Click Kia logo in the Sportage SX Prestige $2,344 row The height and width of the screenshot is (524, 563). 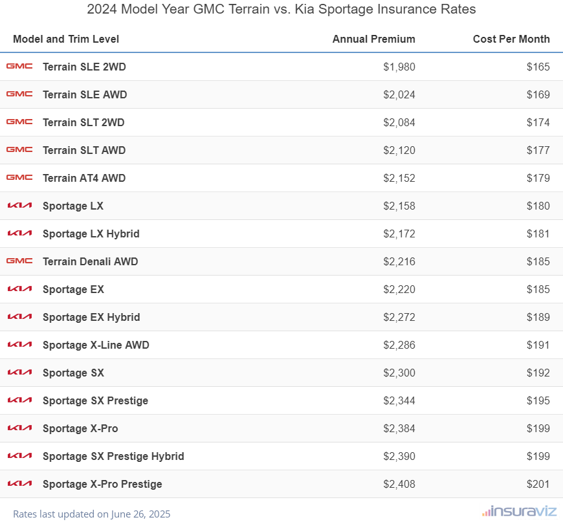pos(20,400)
